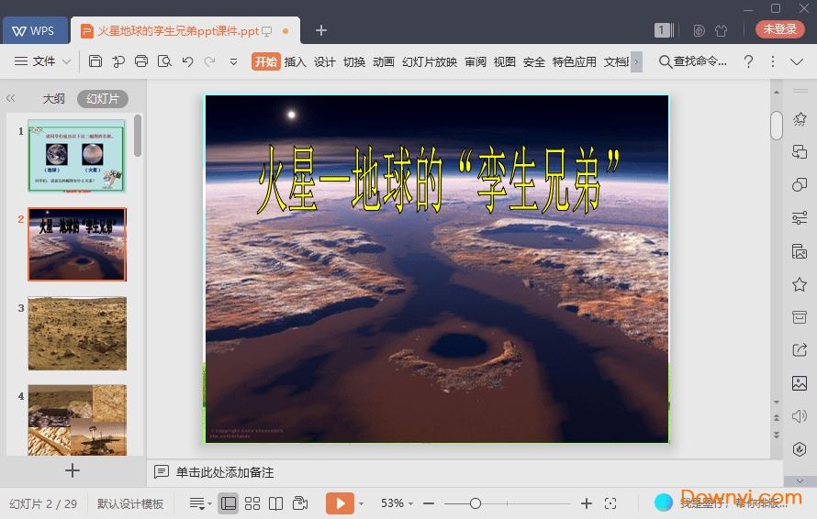Open the 切换 ribbon tab
This screenshot has height=519, width=817.
point(354,61)
